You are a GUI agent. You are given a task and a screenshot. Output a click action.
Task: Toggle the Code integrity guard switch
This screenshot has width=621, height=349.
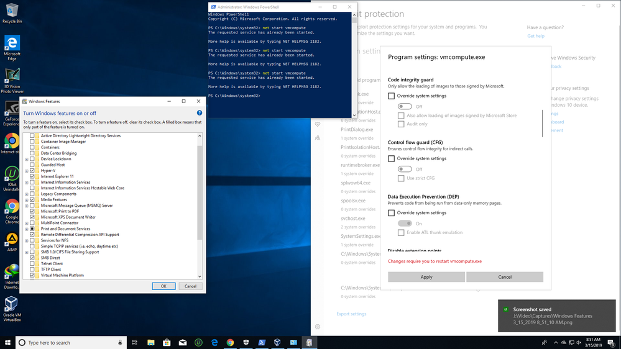(x=405, y=106)
